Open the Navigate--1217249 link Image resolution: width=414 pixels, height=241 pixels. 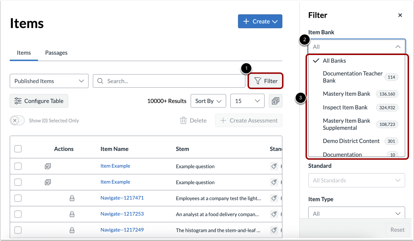(122, 230)
